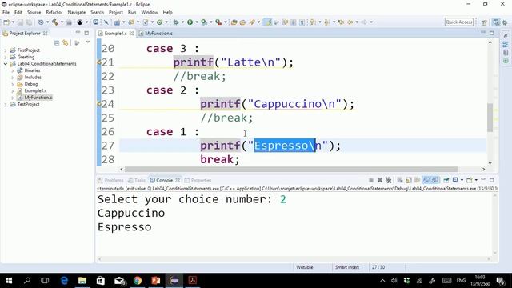Toggle Mark Occurrences in main toolbar
Screen dimensions: 512x288
[268, 22]
